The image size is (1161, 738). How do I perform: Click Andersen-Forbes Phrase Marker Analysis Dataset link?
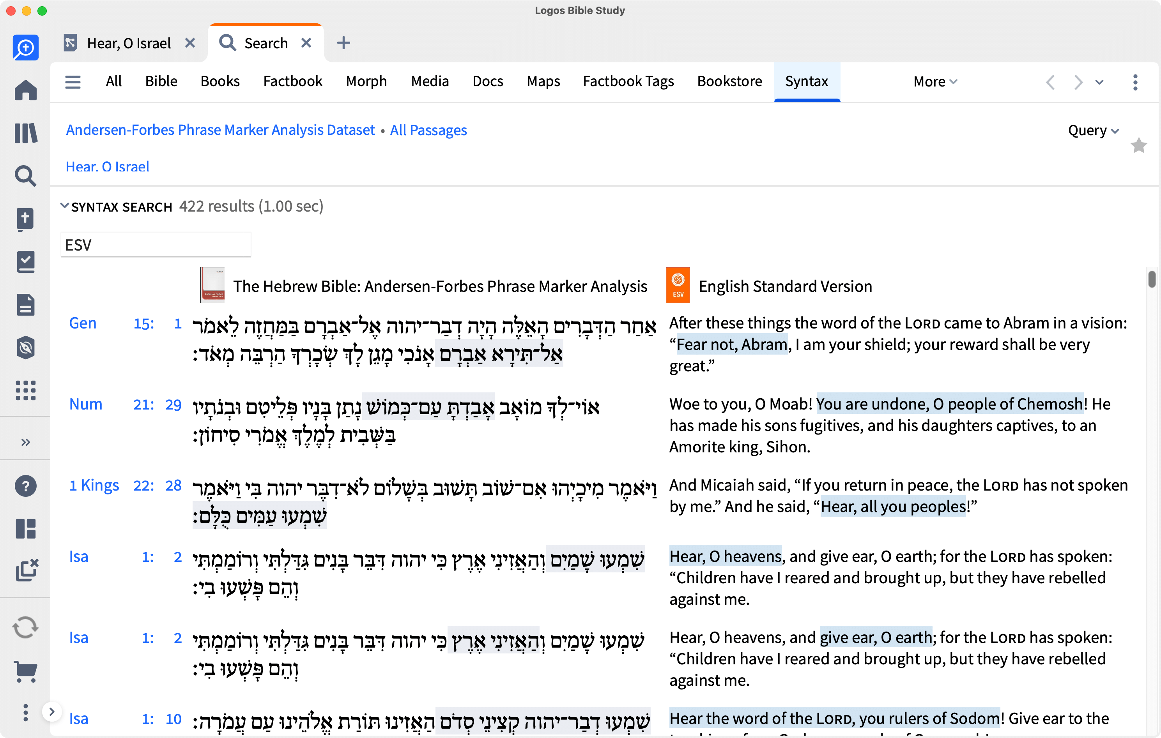220,130
